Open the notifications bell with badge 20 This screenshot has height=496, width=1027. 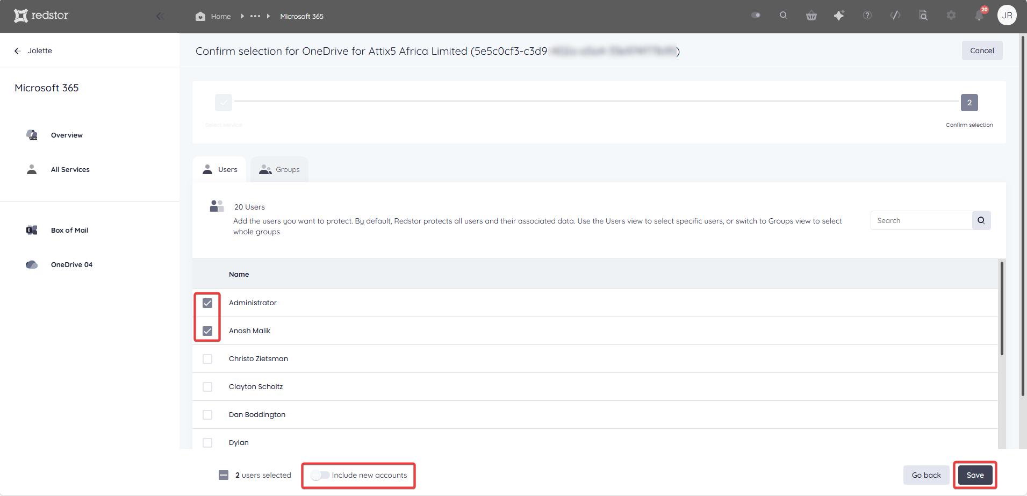point(980,15)
